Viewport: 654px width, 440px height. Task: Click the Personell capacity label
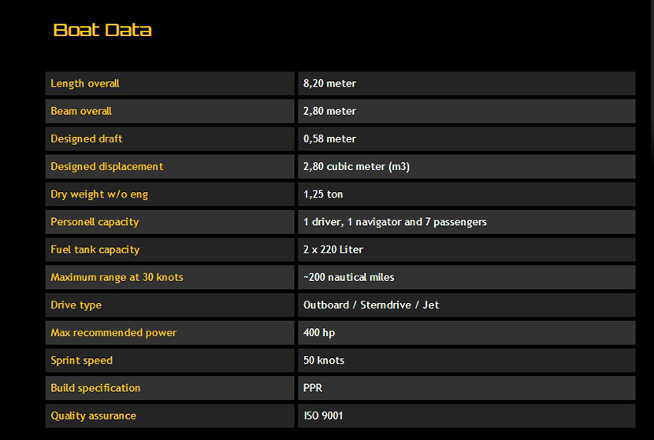tap(95, 222)
